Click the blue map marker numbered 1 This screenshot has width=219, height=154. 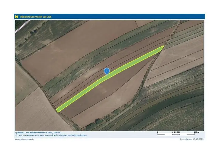pos(107,71)
